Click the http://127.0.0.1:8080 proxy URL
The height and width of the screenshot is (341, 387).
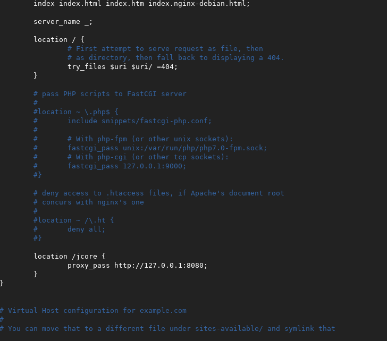161,266
